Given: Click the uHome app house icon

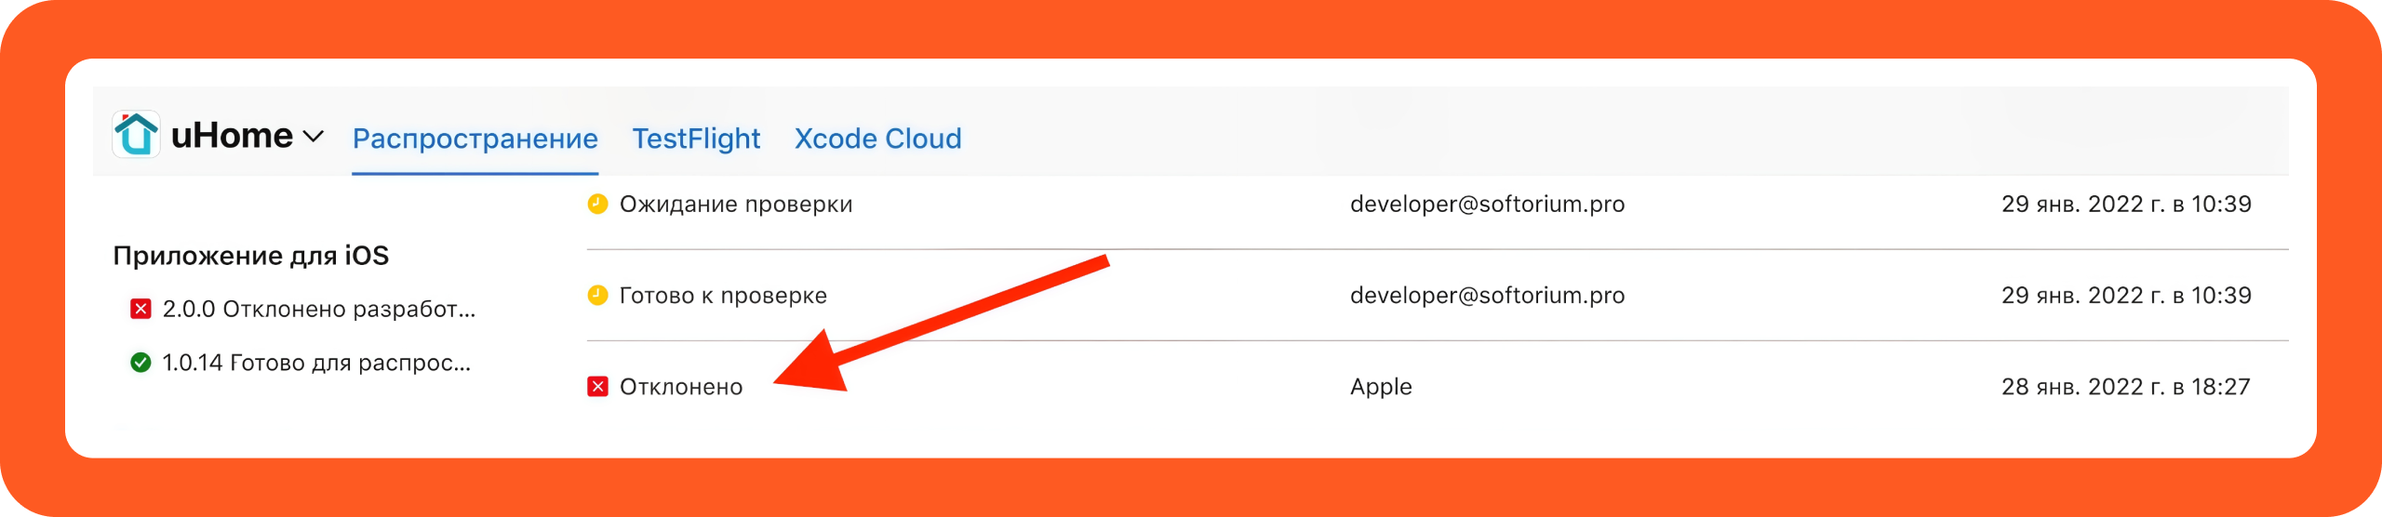Looking at the screenshot, I should coord(136,135).
